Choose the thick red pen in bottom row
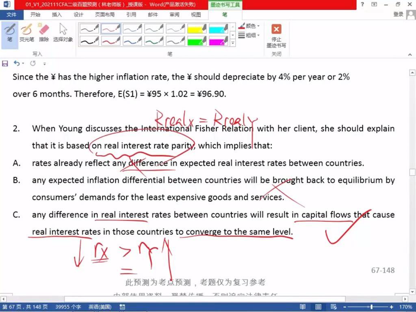 (x=110, y=41)
